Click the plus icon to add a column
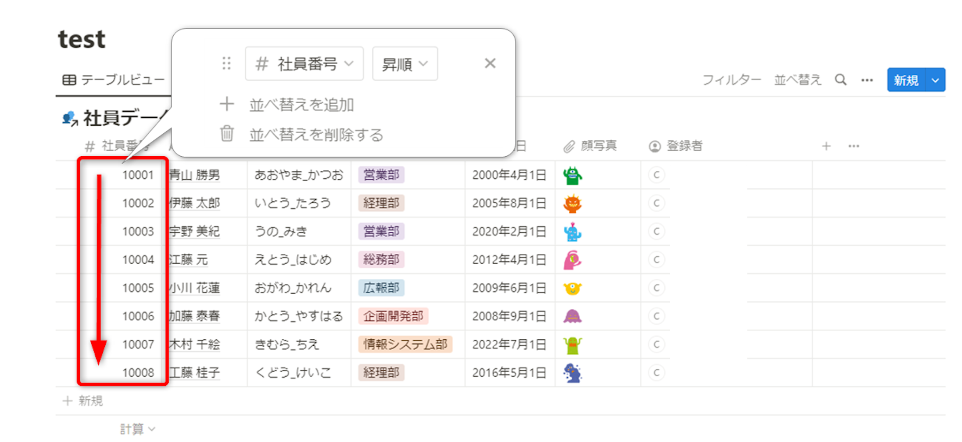962x442 pixels. (826, 146)
